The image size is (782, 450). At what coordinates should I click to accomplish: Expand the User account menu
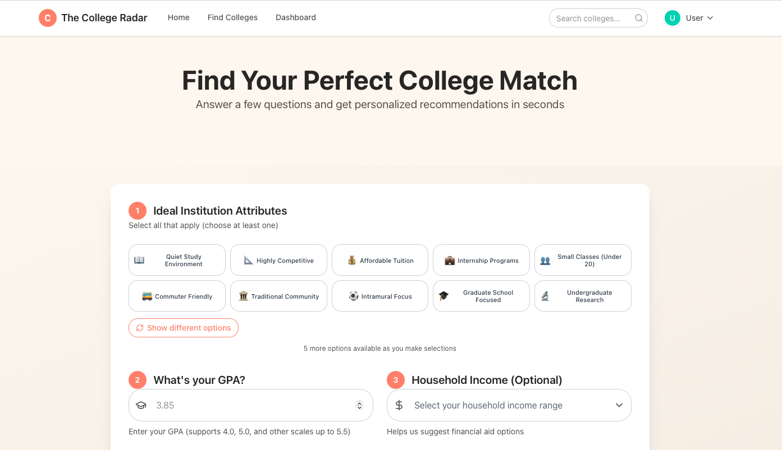click(689, 18)
